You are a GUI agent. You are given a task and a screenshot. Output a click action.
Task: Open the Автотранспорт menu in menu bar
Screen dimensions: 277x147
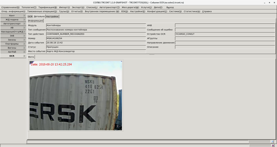(x=110, y=7)
